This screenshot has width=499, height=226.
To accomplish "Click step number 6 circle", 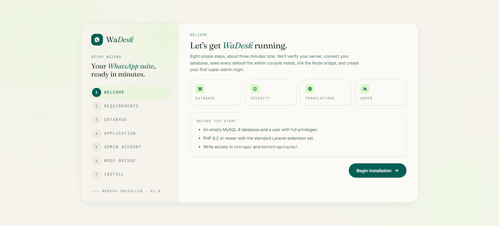I will point(96,161).
